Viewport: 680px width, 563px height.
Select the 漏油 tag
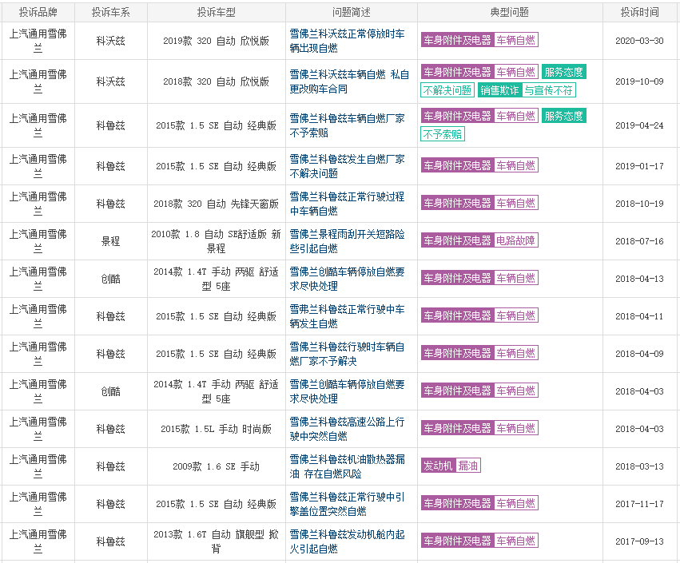click(468, 466)
